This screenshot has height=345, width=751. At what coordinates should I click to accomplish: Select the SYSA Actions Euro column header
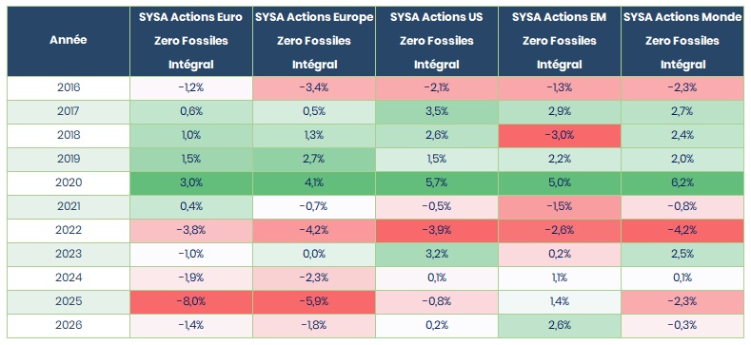point(191,41)
